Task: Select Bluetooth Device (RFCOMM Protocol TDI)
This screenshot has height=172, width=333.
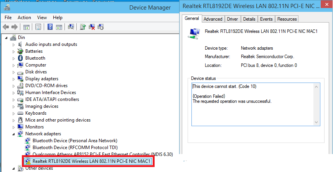Action: pos(75,148)
